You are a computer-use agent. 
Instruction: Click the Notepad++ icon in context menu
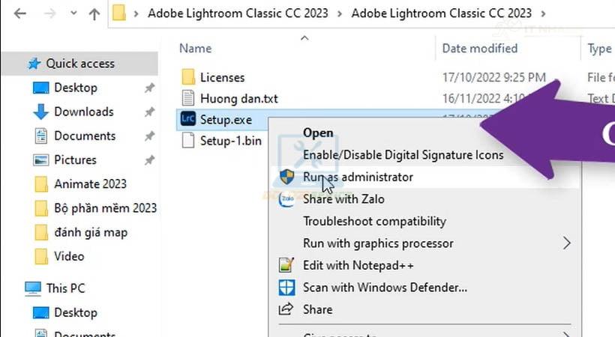286,265
